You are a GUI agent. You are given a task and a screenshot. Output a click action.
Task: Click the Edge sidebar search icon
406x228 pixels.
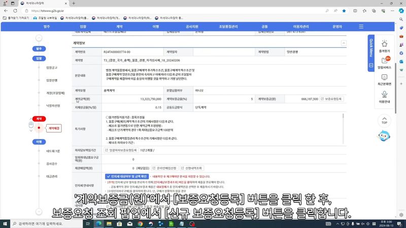401,19
